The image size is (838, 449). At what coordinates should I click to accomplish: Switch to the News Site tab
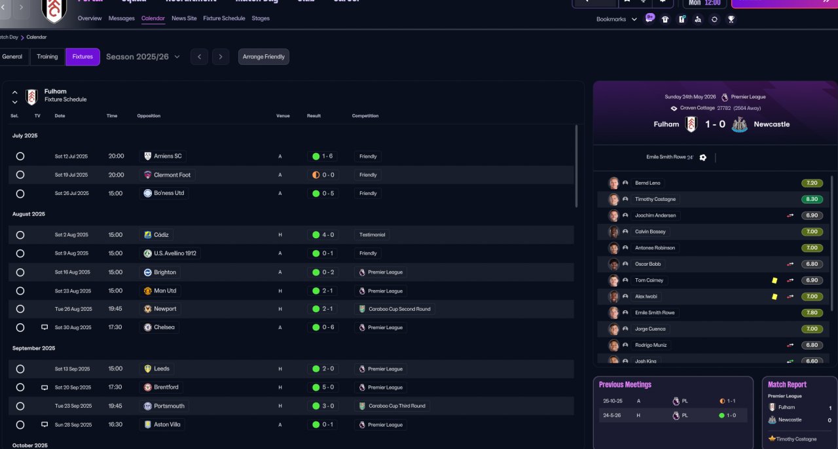coord(184,18)
